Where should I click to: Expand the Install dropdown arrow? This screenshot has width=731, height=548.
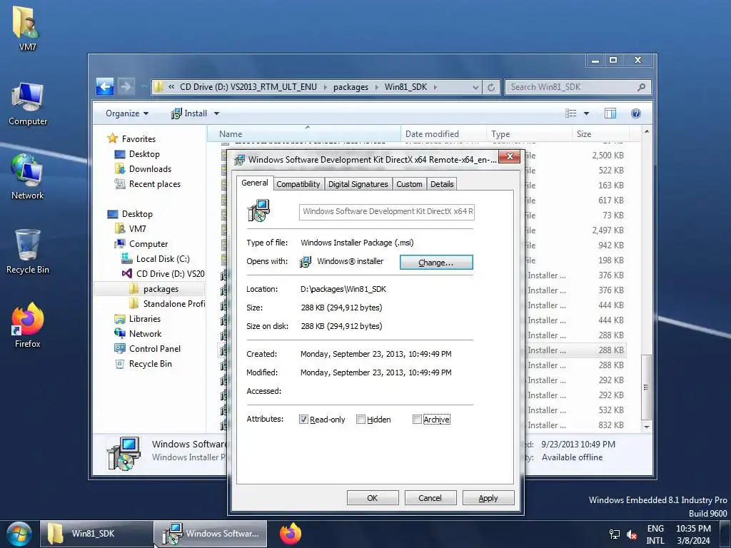click(216, 113)
